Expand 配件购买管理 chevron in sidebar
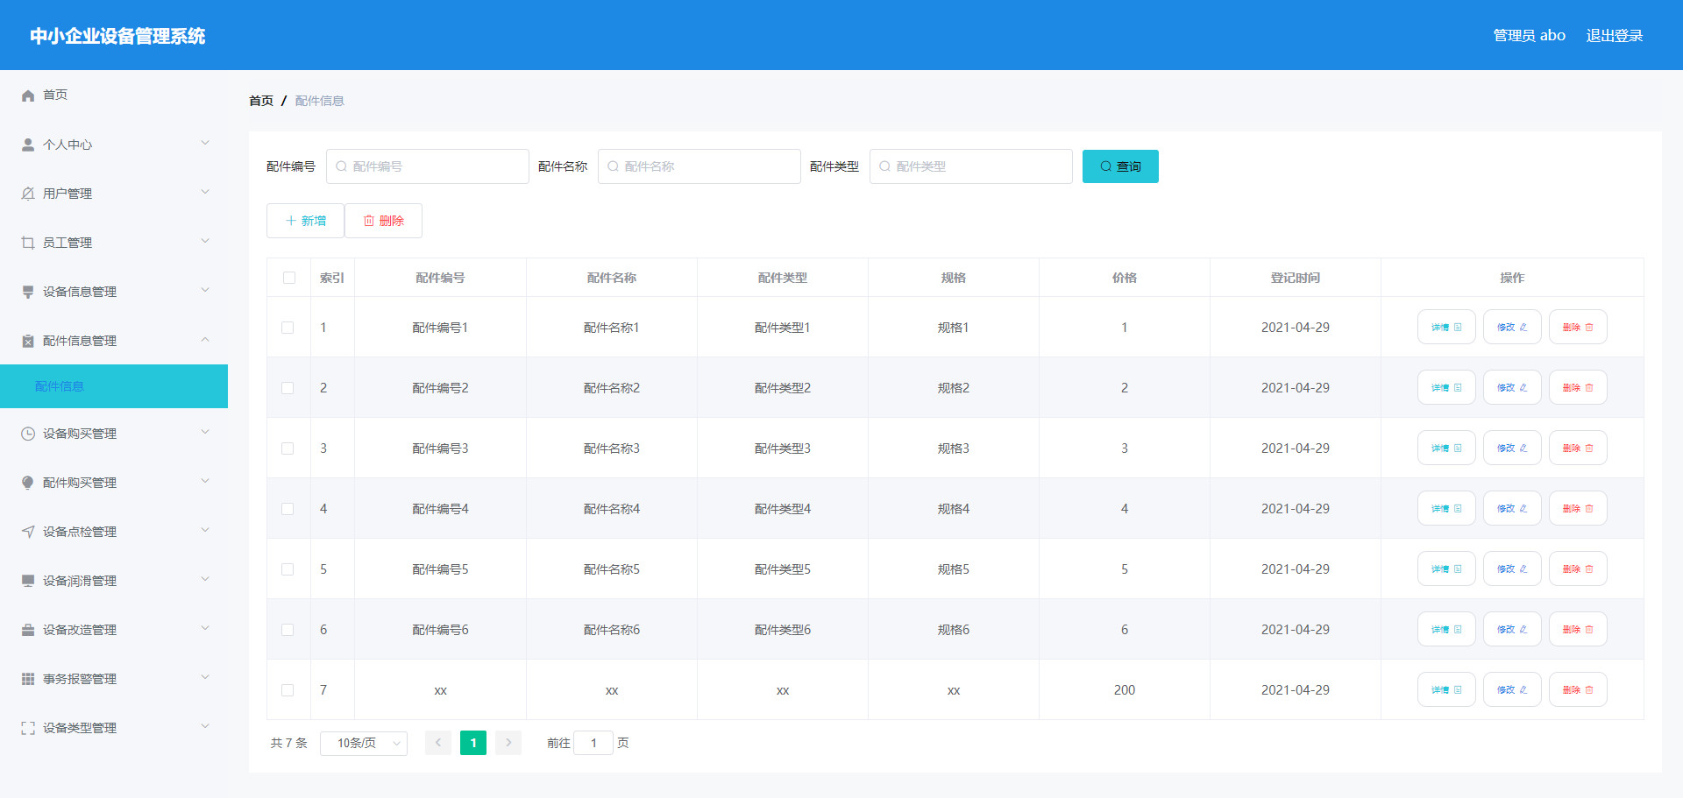1683x798 pixels. (205, 481)
